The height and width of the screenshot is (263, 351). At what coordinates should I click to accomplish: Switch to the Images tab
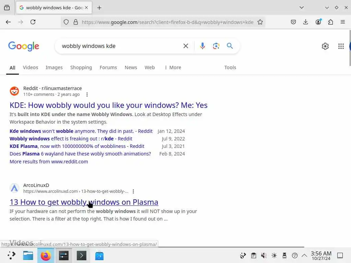tap(54, 67)
